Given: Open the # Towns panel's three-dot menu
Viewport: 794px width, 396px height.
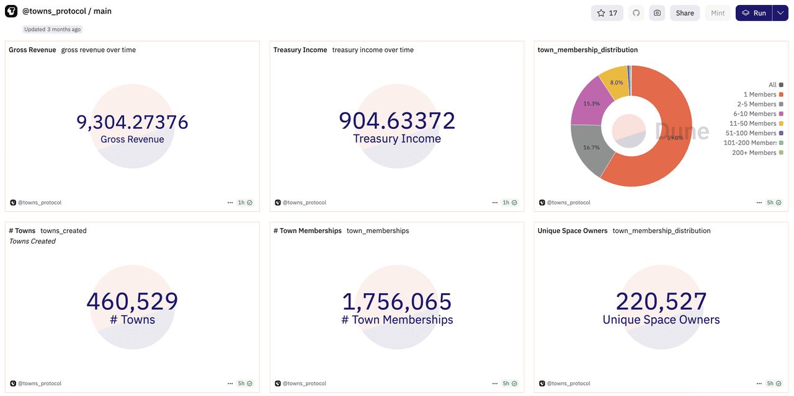Looking at the screenshot, I should [230, 384].
